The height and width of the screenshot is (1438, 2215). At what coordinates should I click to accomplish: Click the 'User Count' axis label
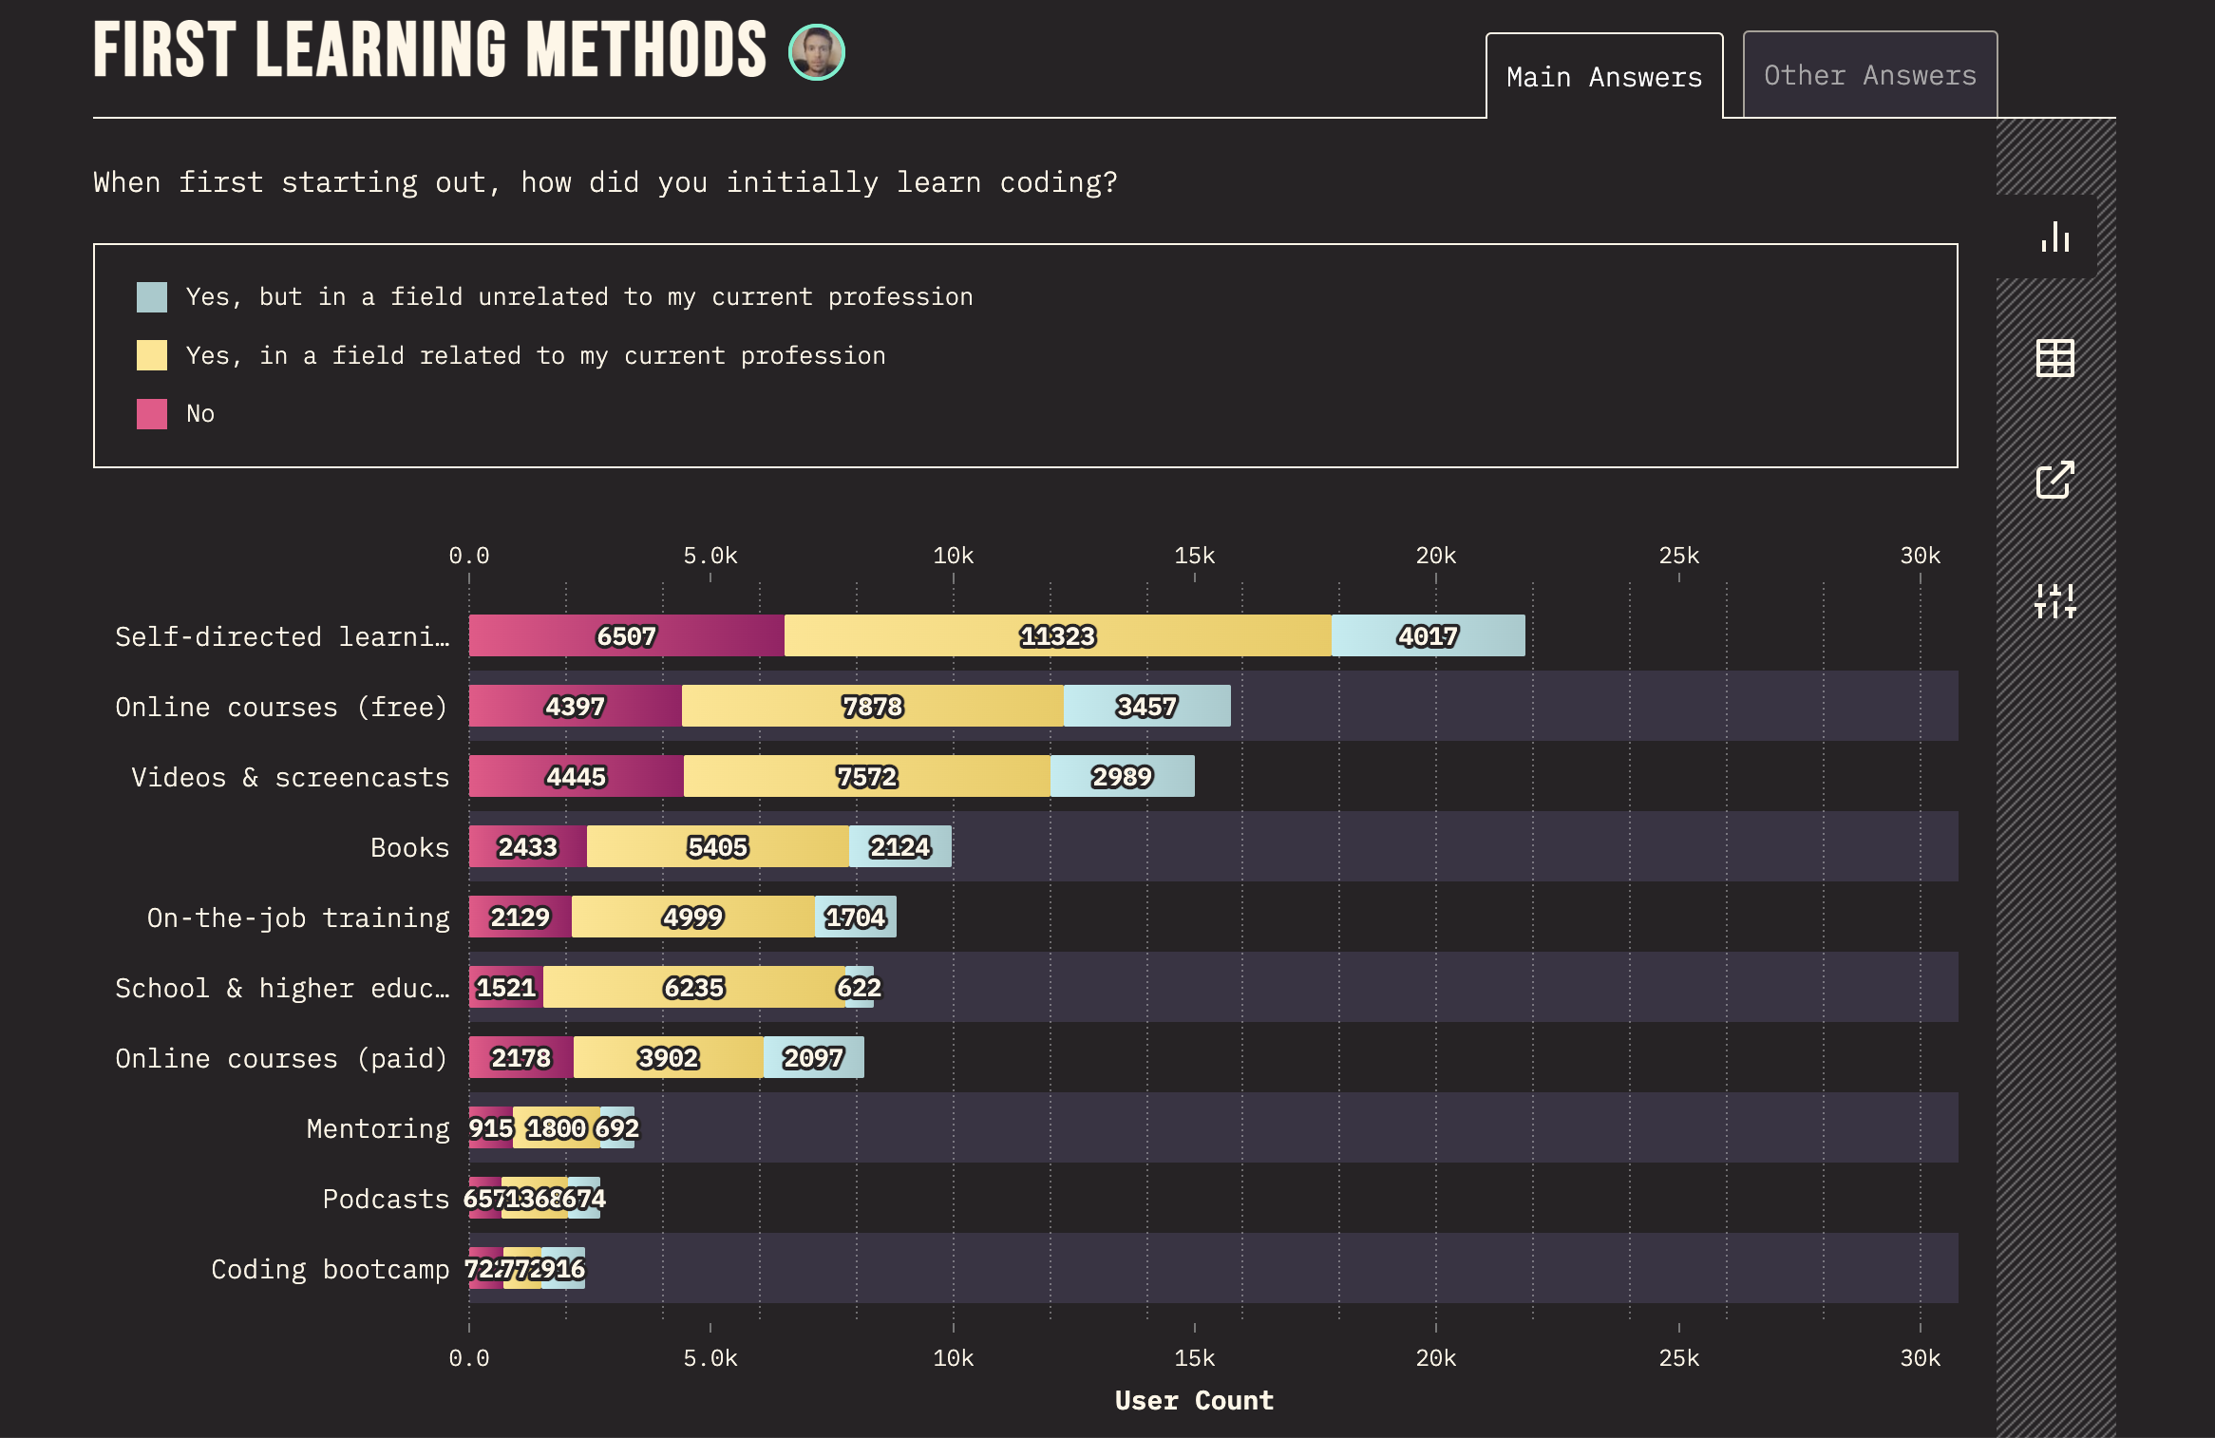(1194, 1400)
